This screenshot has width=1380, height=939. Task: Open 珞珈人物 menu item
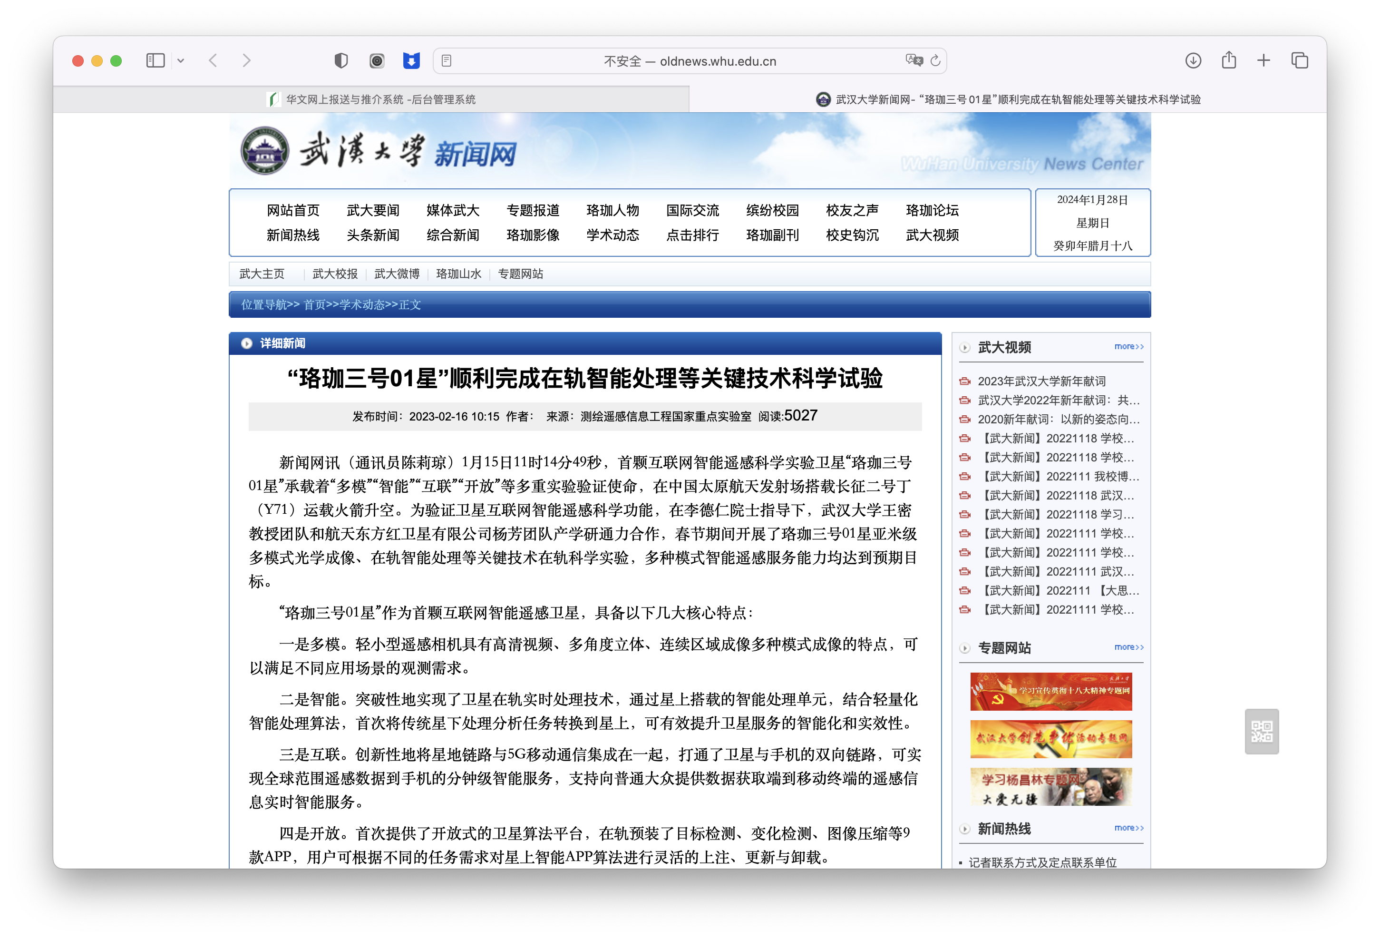[x=612, y=210]
